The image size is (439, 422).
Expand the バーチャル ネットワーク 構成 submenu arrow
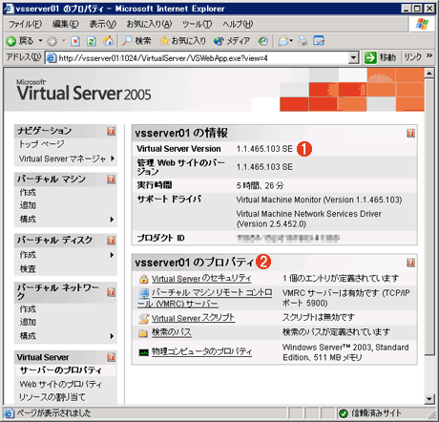(112, 336)
